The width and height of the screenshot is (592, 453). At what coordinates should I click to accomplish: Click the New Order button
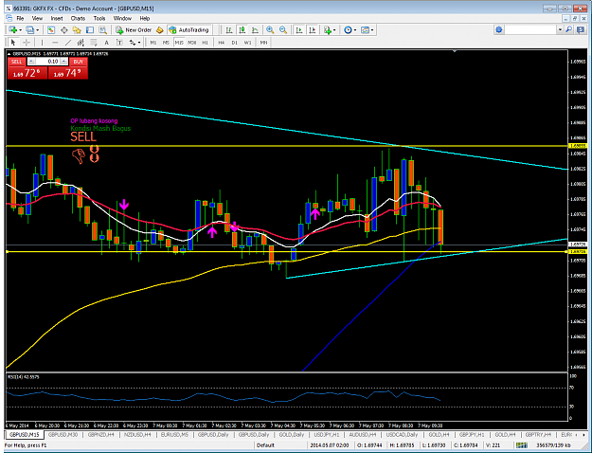pos(134,29)
